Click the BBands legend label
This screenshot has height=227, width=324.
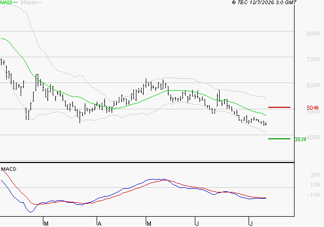tap(29, 3)
